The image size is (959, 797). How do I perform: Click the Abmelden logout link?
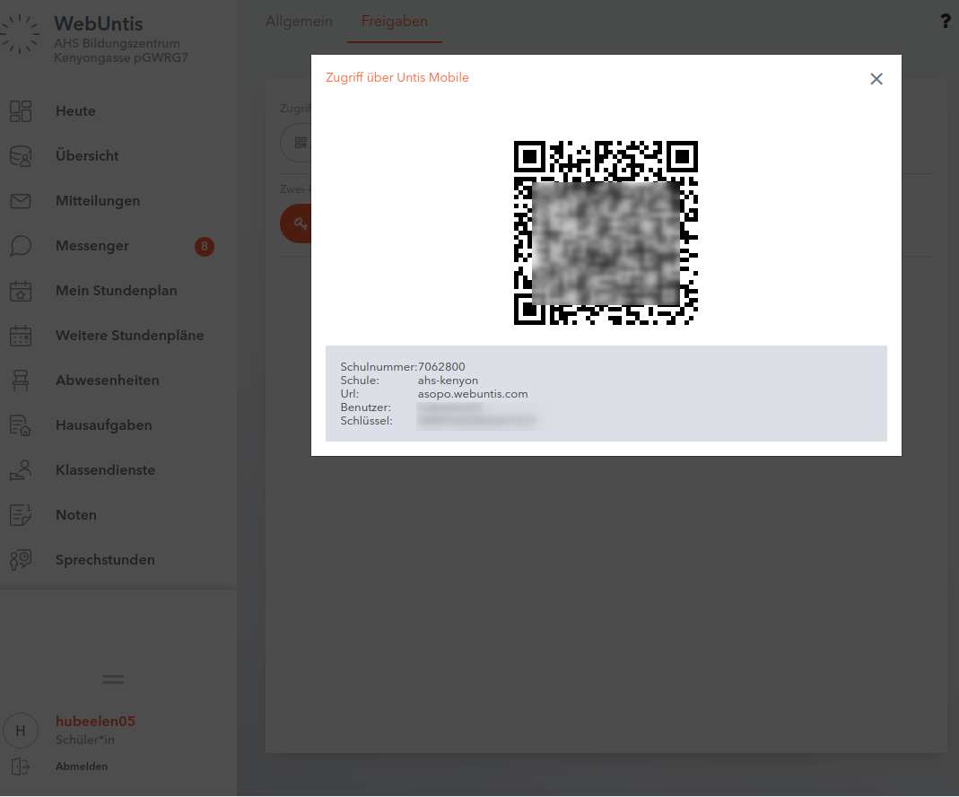point(82,766)
